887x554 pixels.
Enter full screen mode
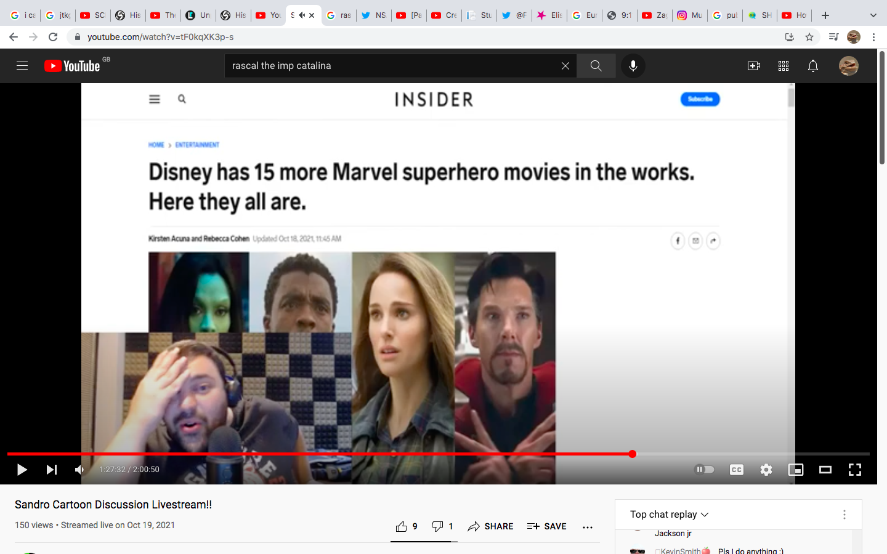[x=855, y=470]
